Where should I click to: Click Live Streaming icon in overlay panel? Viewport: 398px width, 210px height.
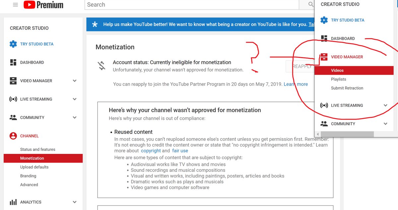pos(324,105)
